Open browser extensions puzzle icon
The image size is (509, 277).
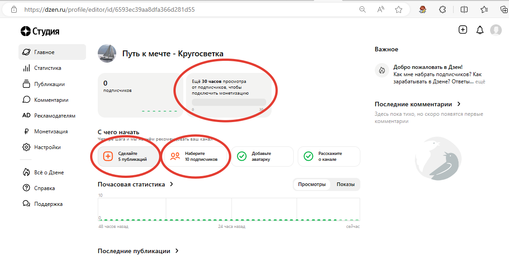(442, 9)
